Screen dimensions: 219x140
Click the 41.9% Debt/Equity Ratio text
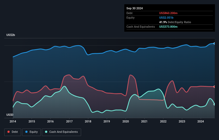point(175,22)
